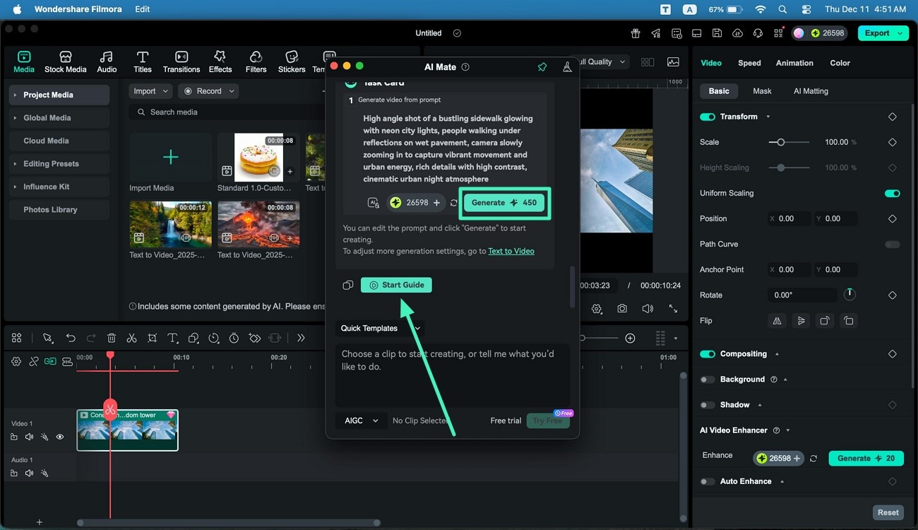Add a keyframe using the keyframe diamond icon
Screen dimensions: 918x530
[254, 338]
